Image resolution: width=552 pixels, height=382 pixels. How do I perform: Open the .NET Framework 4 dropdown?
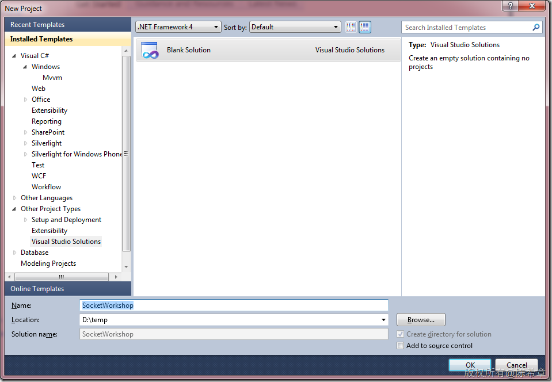click(x=178, y=27)
